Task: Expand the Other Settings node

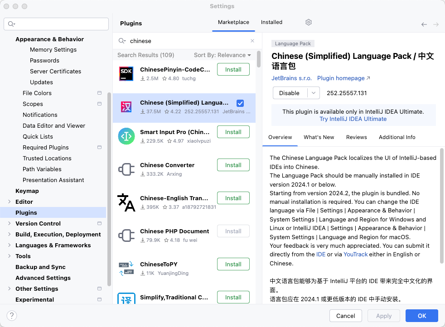Action: click(x=10, y=289)
